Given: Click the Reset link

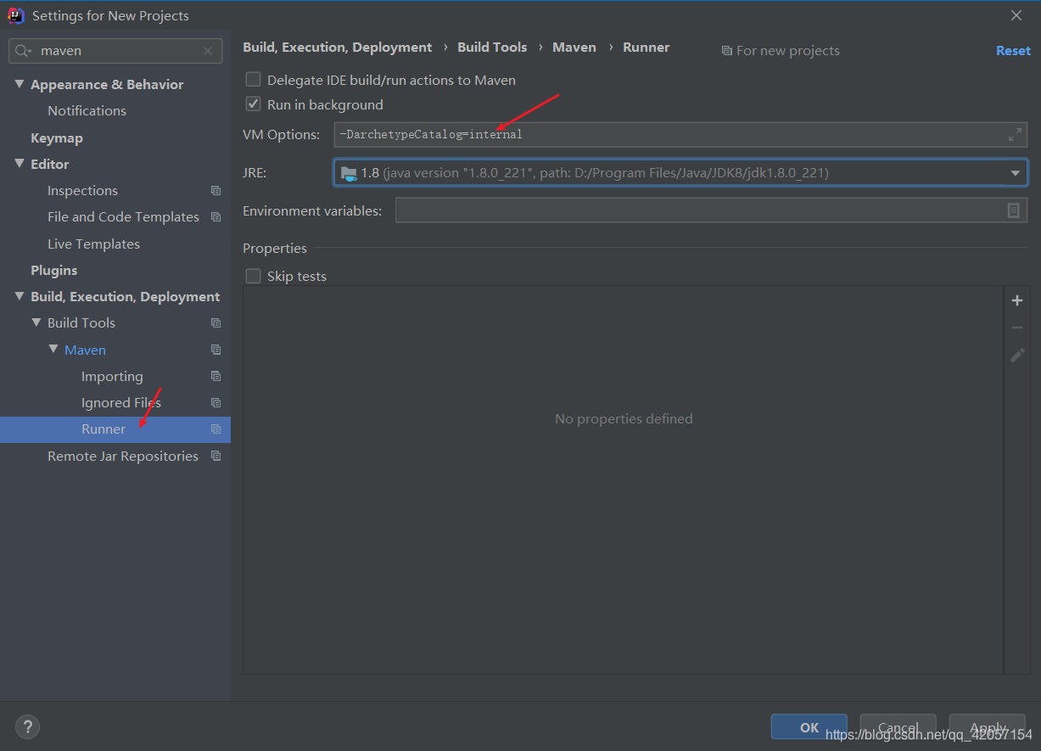Looking at the screenshot, I should (x=1013, y=51).
